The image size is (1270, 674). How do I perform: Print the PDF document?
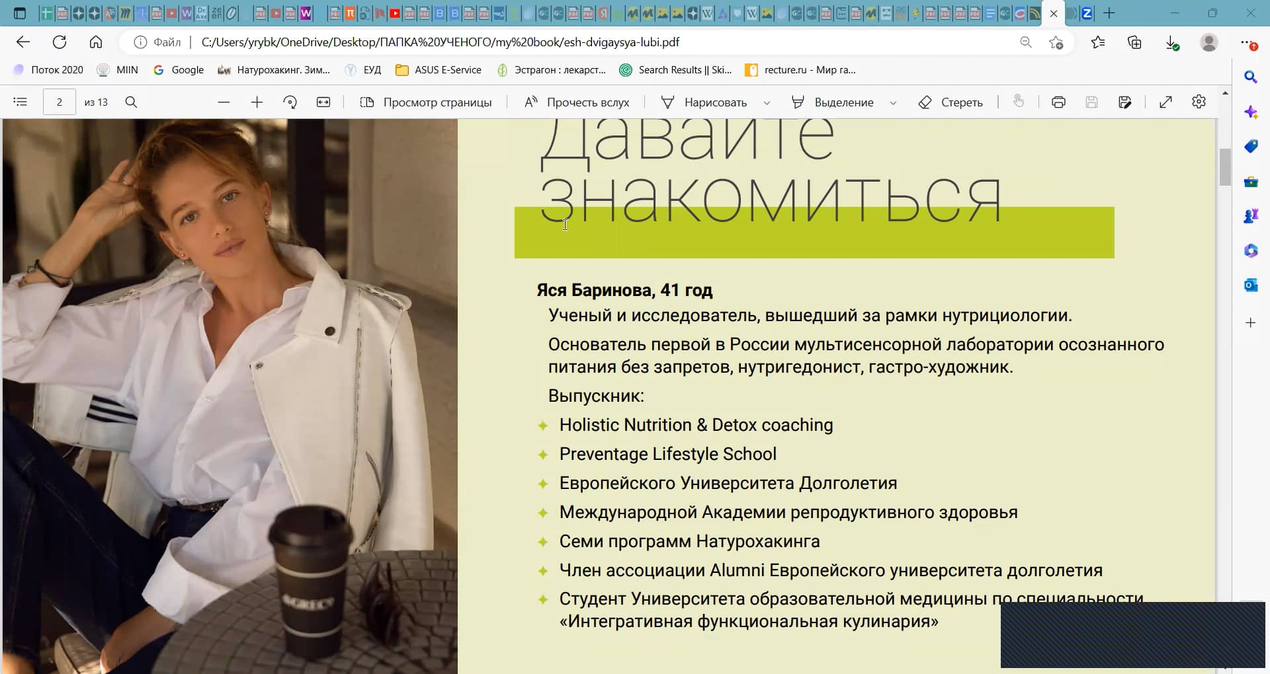[x=1058, y=102]
